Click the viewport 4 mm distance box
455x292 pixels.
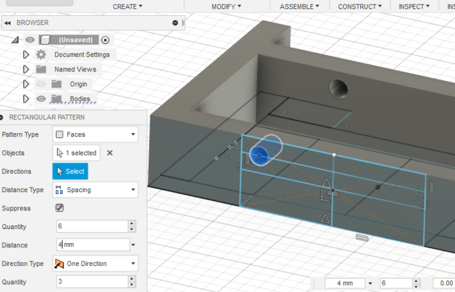coord(345,283)
